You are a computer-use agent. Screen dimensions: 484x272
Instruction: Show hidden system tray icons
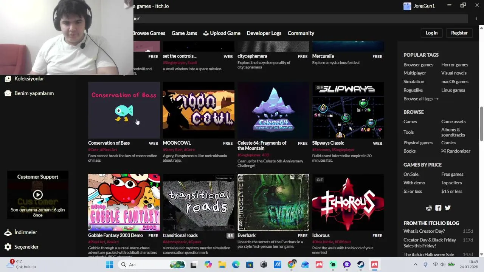[x=415, y=264]
